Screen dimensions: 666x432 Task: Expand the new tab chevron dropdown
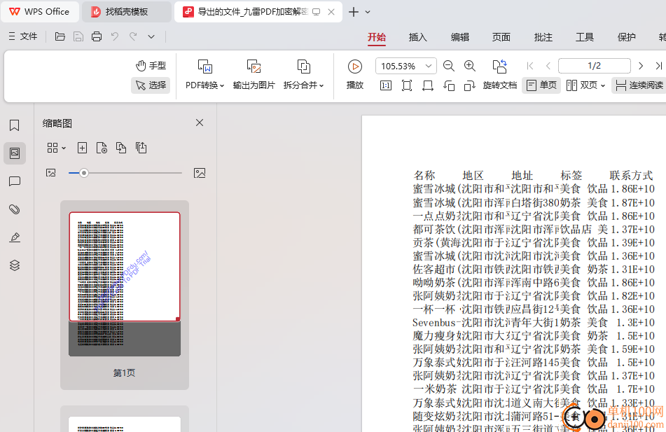point(368,12)
